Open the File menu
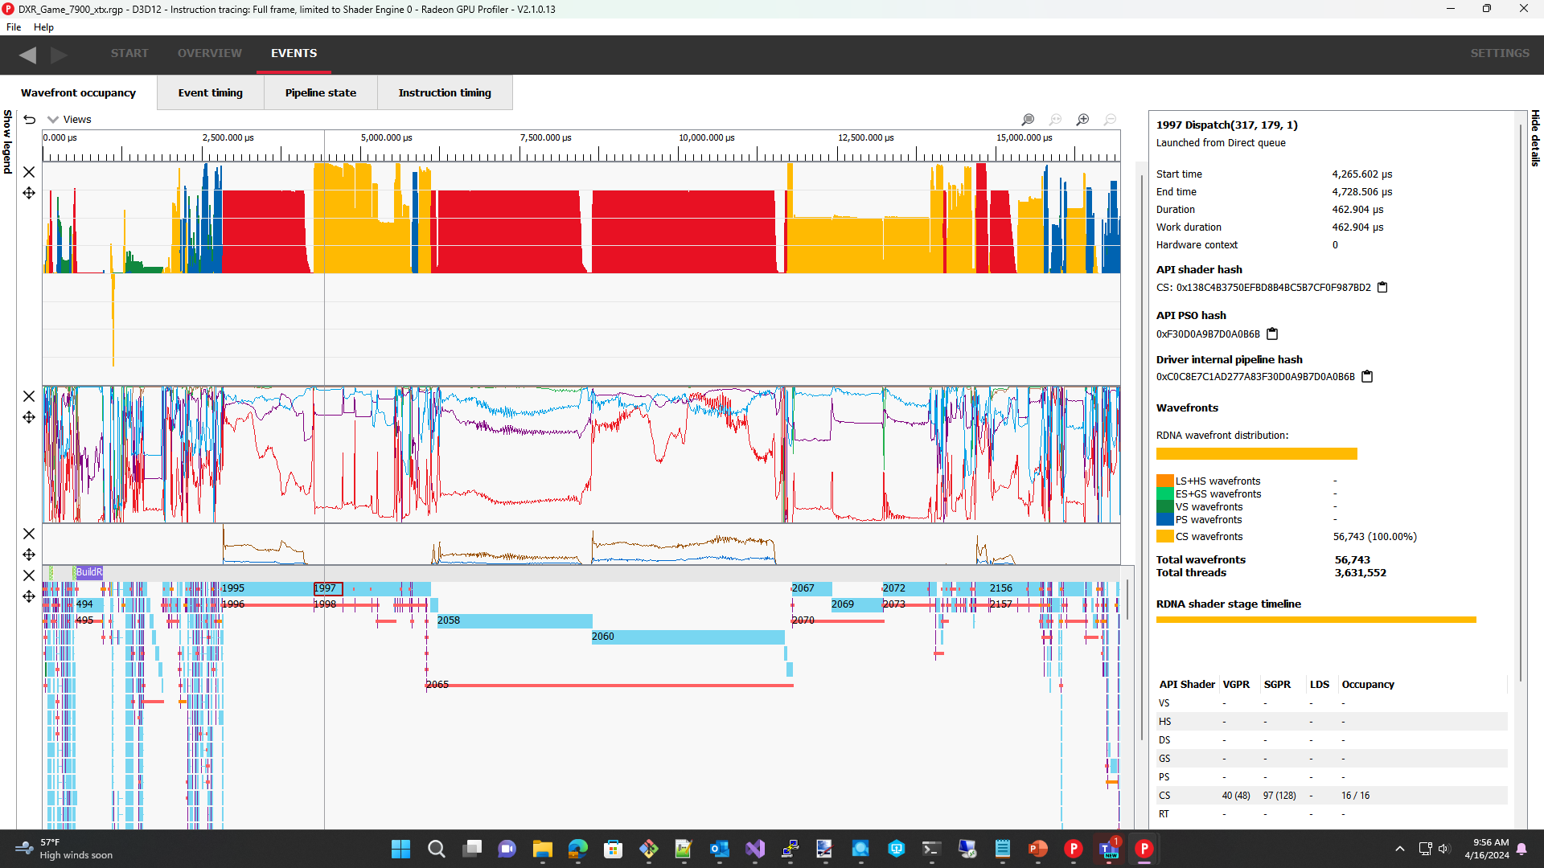1544x868 pixels. (x=13, y=27)
